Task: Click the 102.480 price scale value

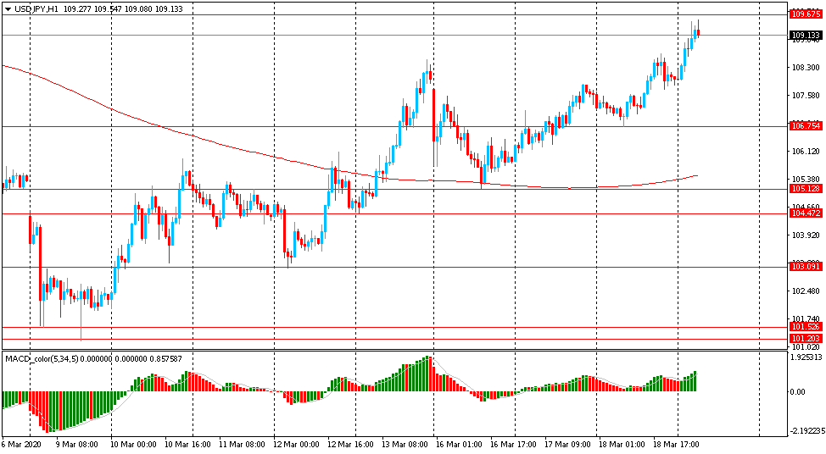Action: coord(806,291)
